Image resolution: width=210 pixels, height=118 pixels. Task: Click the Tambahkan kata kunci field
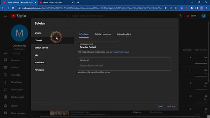click(x=124, y=64)
